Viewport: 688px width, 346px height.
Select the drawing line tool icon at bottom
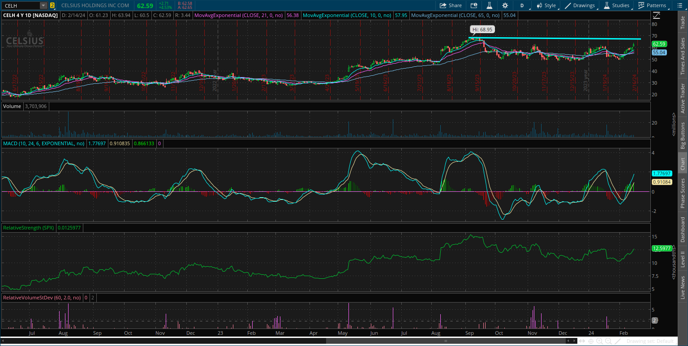coord(617,341)
